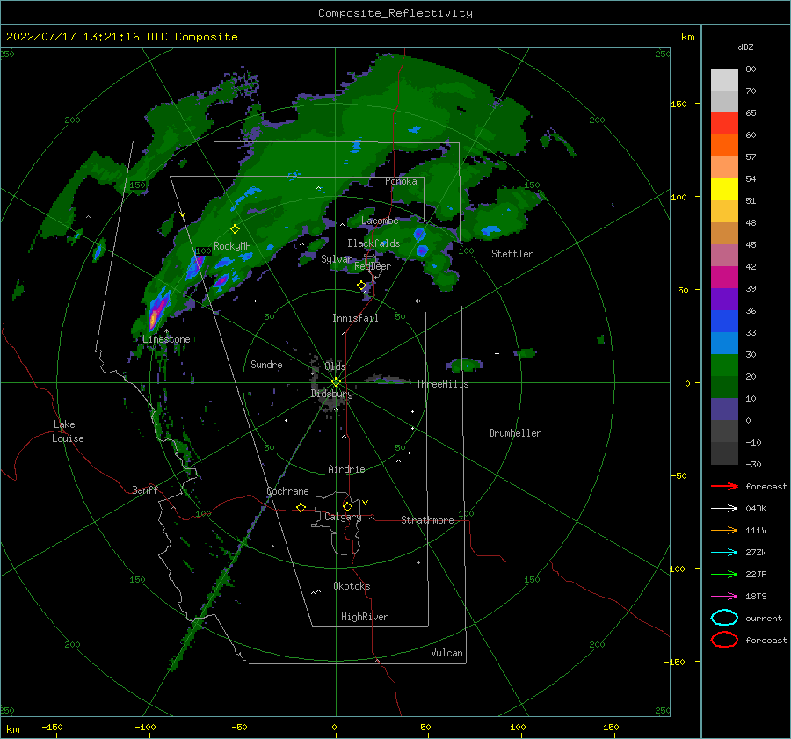Viewport: 791px width, 739px height.
Task: Click the Airdrie label
Action: 346,469
